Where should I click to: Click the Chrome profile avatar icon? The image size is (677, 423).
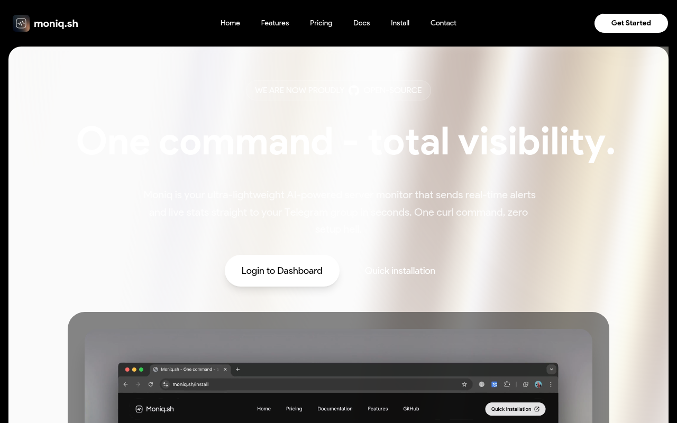[x=538, y=384]
